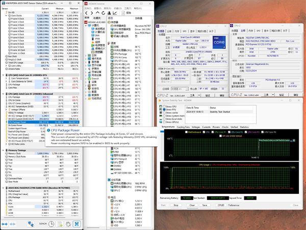
Task: Click HWiNFO clock timer icon
Action: (52, 224)
